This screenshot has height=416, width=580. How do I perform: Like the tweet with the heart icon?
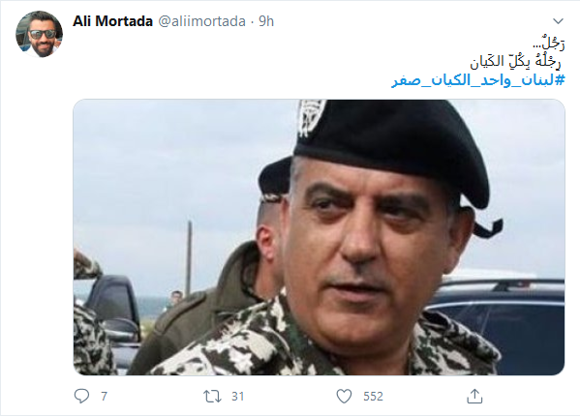click(344, 397)
